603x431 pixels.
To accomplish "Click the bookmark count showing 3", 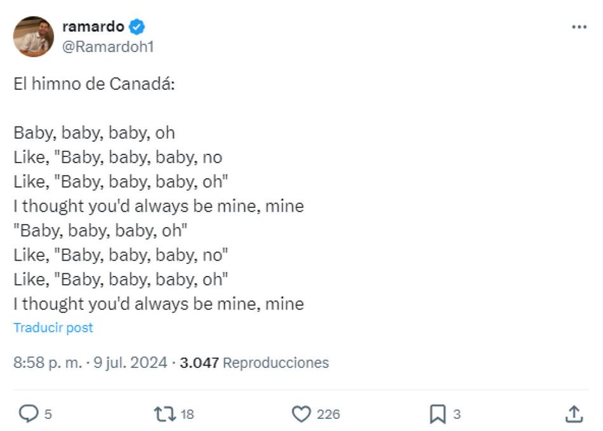I will (x=456, y=414).
